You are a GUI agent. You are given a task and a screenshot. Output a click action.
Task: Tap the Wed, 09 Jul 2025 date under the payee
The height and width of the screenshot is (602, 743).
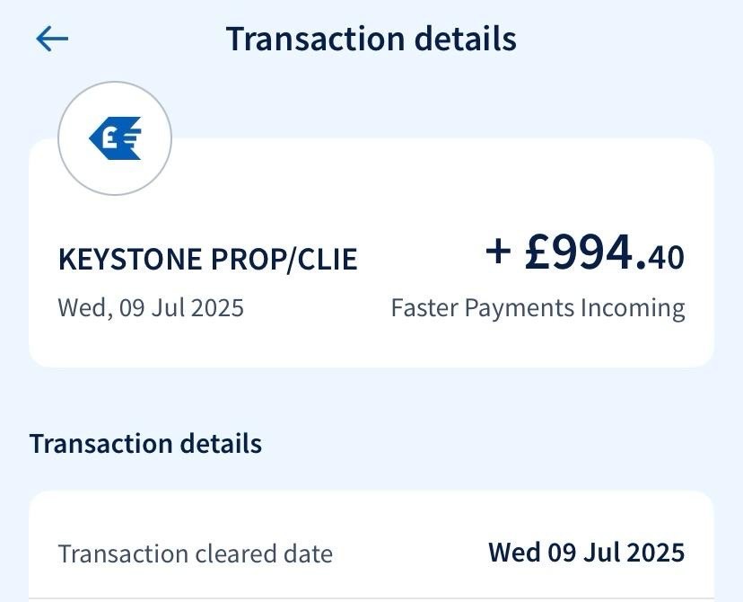[151, 307]
